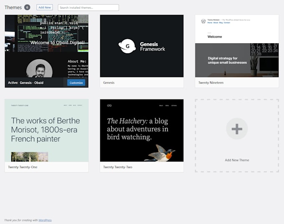Click the Twenty Nineteen theme name
Viewport: 284px width, 224px height.
tap(211, 83)
